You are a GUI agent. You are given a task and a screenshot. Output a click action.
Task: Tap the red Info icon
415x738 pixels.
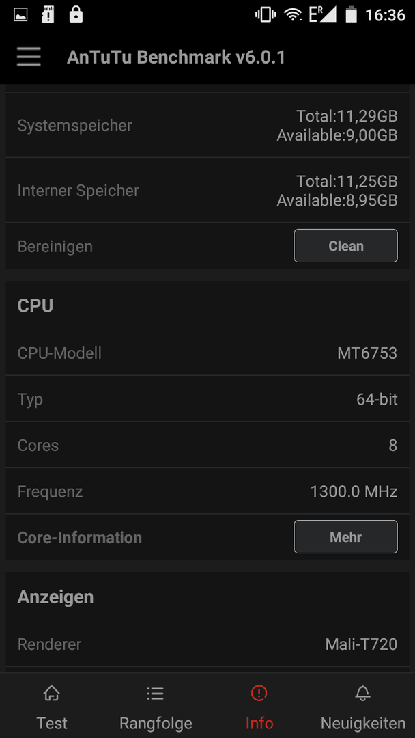(259, 693)
